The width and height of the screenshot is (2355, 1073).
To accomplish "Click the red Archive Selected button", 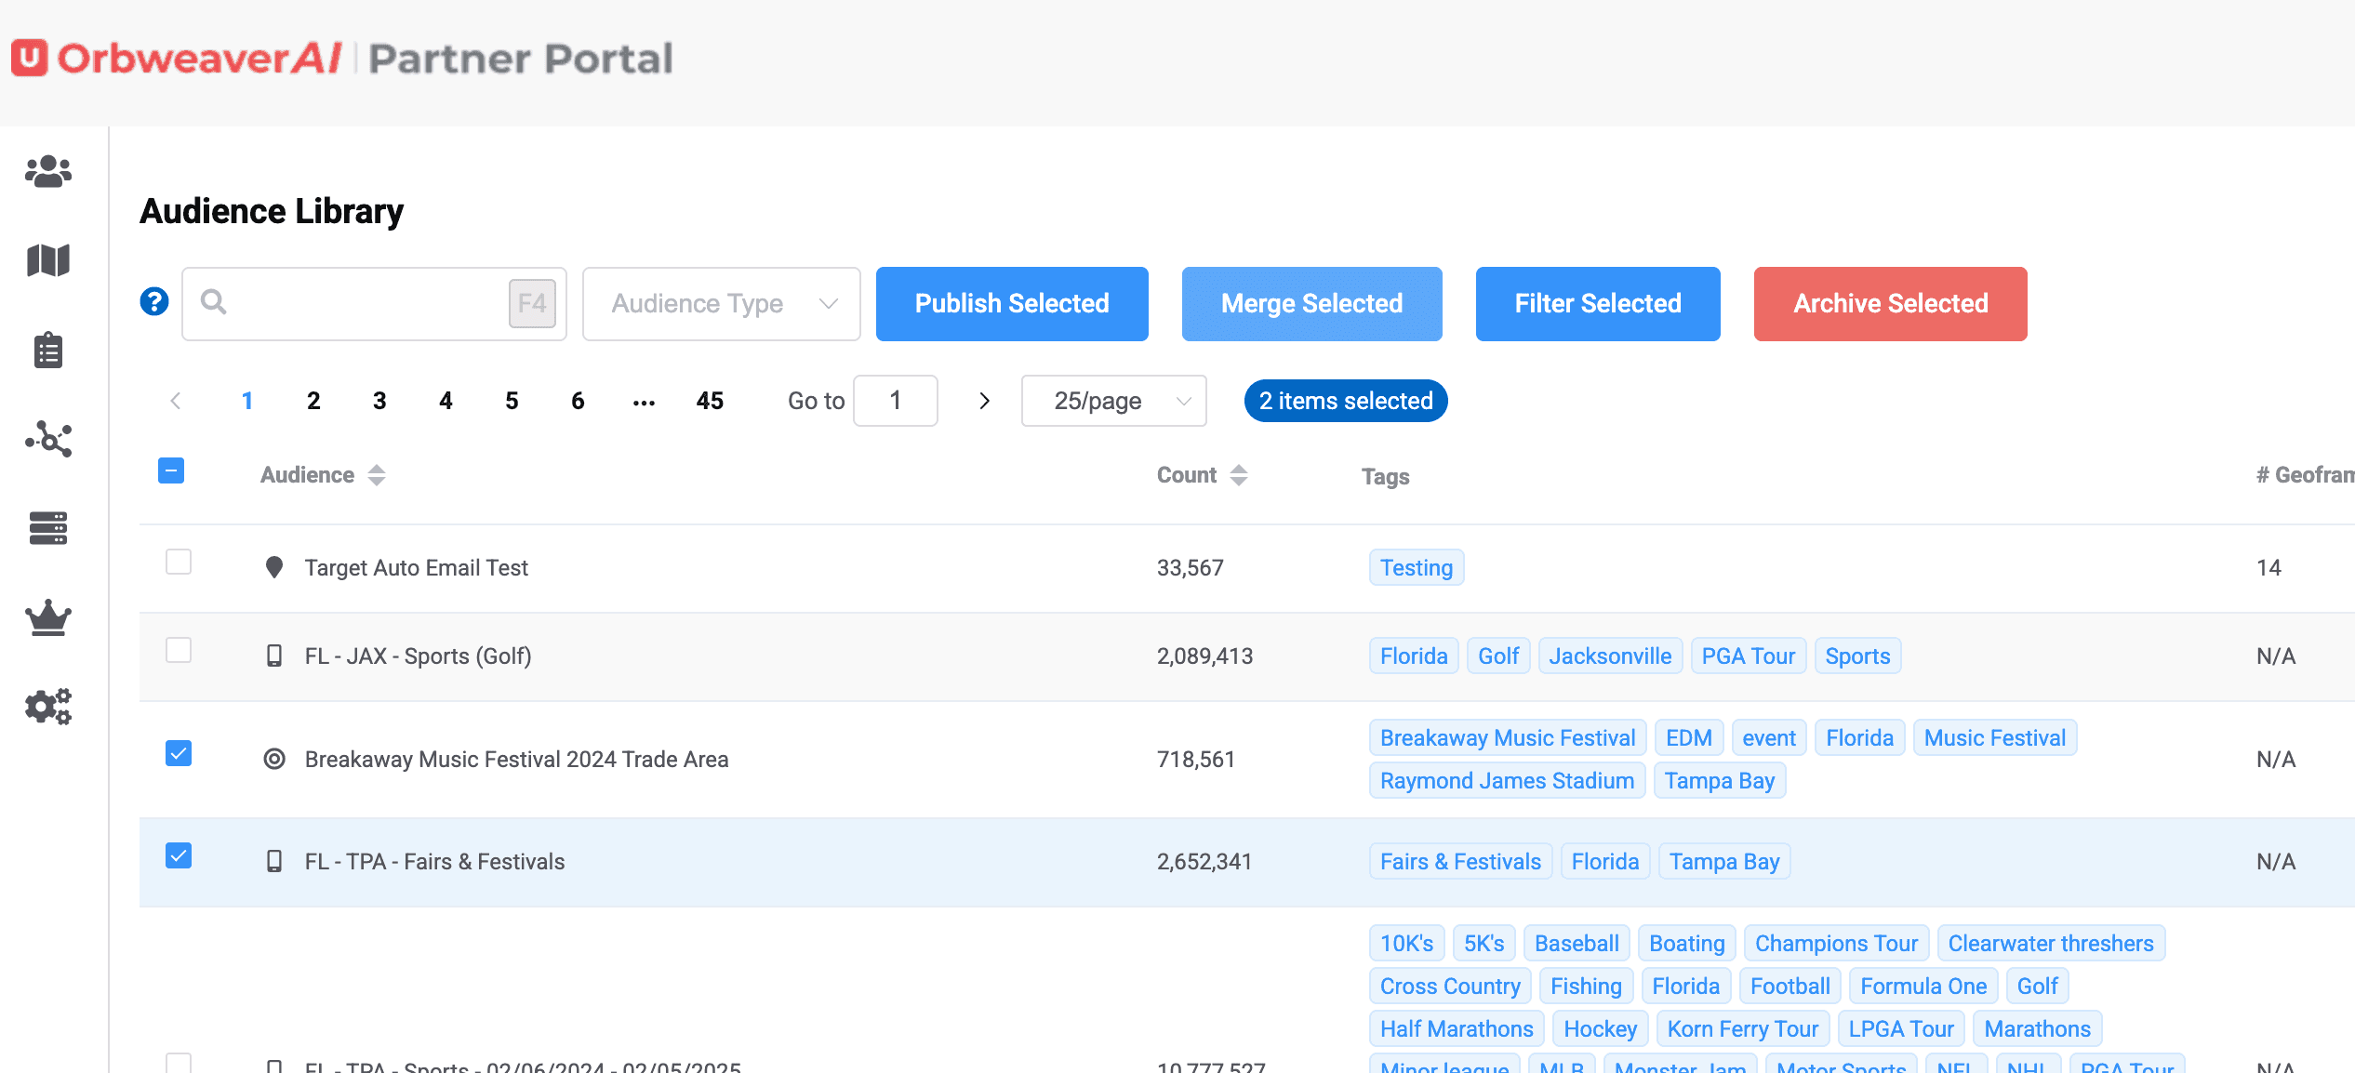I will (x=1890, y=304).
